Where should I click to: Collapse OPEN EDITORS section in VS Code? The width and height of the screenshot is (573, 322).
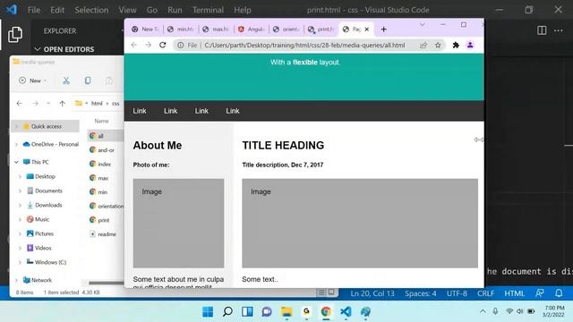[x=37, y=49]
